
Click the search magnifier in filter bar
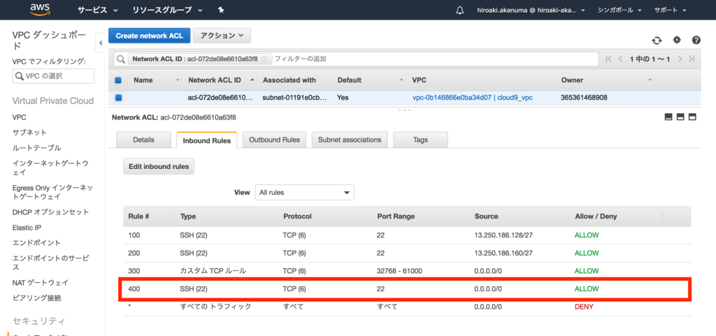[121, 59]
